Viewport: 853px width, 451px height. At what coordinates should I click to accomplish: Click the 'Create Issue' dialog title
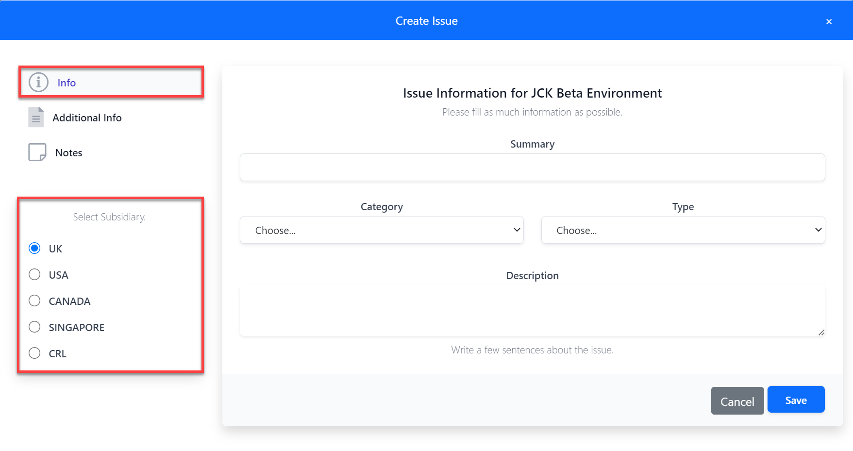tap(427, 21)
